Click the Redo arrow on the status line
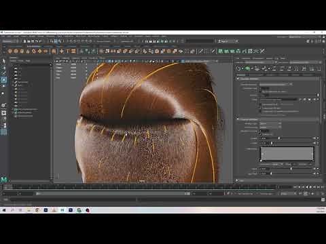The height and width of the screenshot is (244, 326). pos(41,41)
